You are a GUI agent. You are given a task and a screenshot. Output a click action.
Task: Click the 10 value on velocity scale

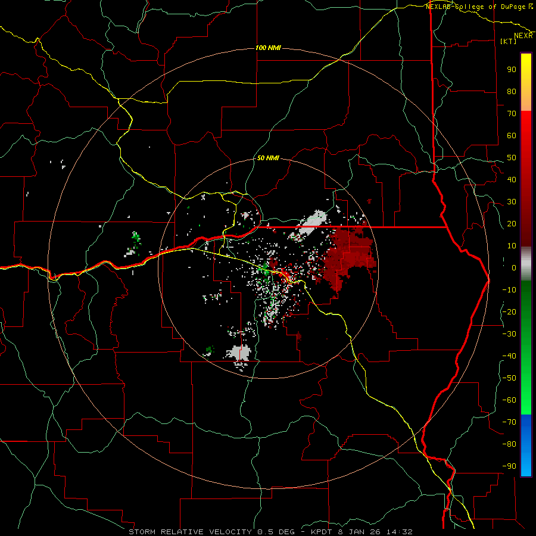click(x=512, y=246)
